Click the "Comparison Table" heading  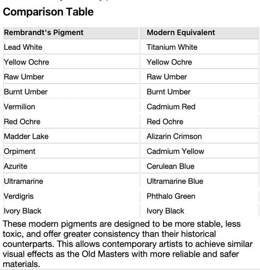click(48, 12)
